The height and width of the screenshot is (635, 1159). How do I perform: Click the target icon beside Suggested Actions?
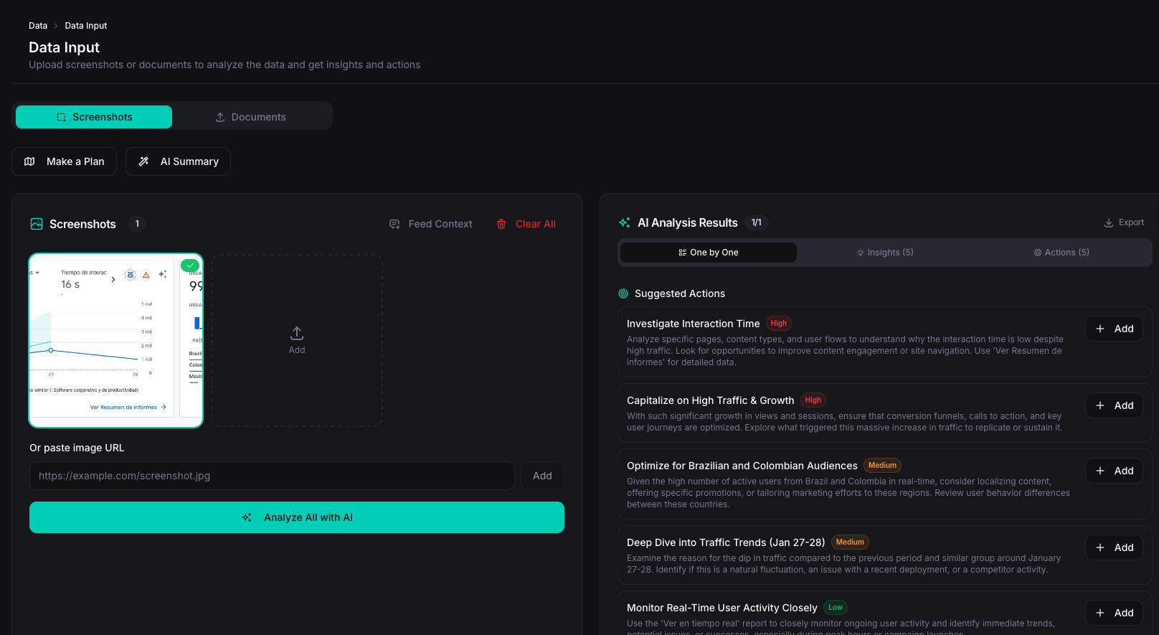(x=623, y=293)
